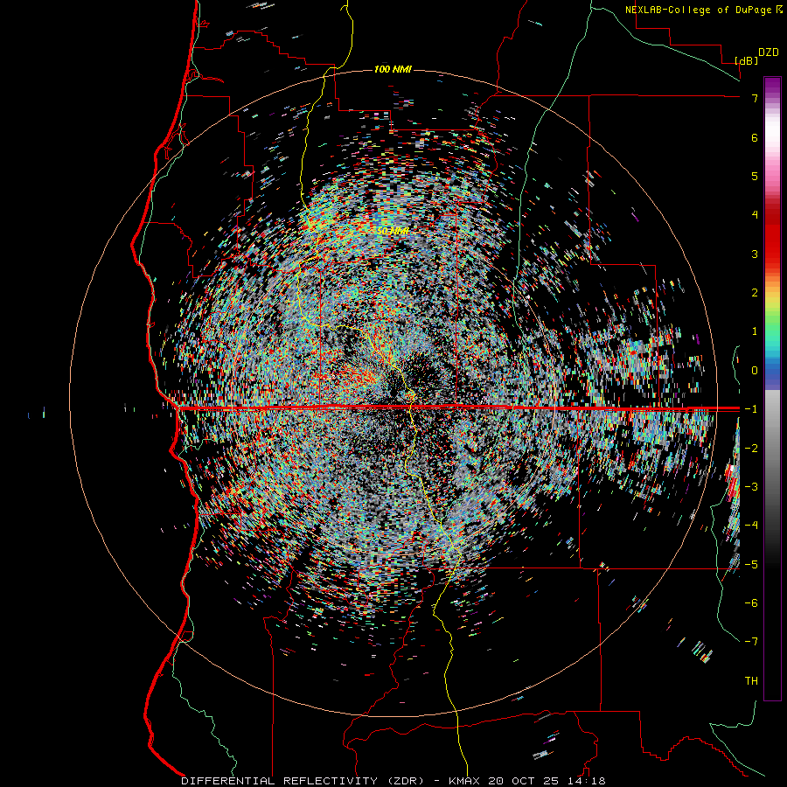787x787 pixels.
Task: Click the 1 value on color scale
Action: tap(755, 331)
